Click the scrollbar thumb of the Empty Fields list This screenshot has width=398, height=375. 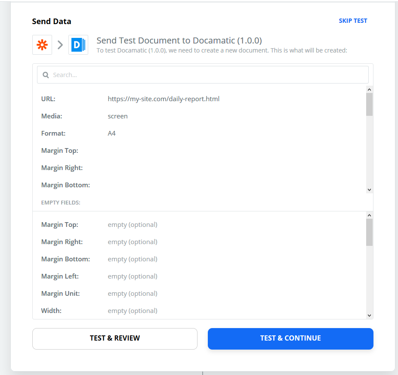click(369, 232)
